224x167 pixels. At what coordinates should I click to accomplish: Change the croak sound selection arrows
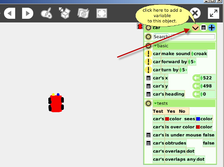coord(192,54)
